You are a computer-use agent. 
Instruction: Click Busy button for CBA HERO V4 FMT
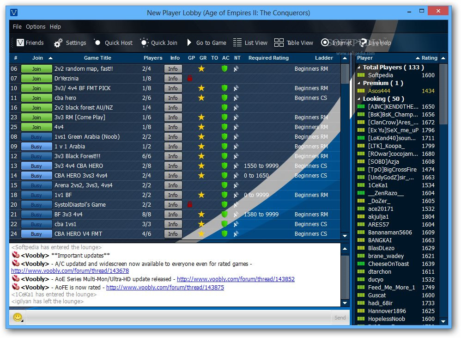[36, 234]
